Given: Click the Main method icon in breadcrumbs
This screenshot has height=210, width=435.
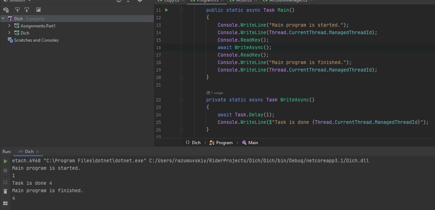Looking at the screenshot, I should point(244,143).
